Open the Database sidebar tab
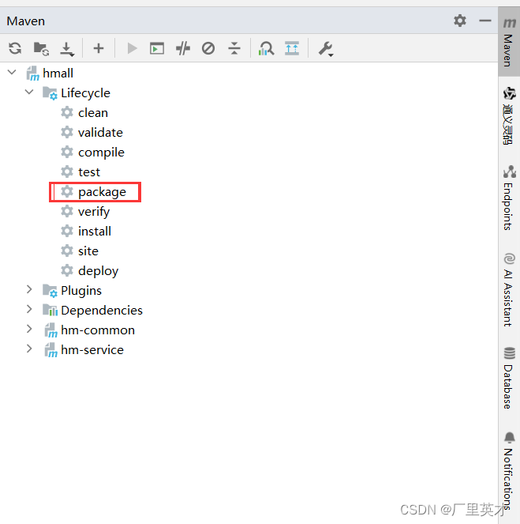This screenshot has height=524, width=520. (509, 378)
